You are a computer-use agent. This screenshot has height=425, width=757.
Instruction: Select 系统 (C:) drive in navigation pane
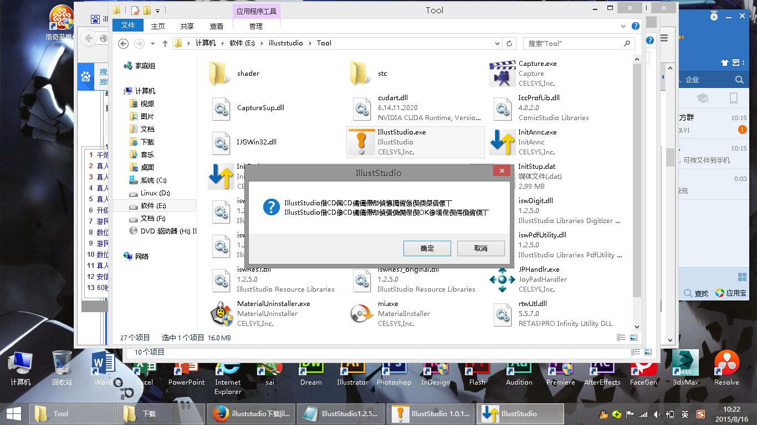(153, 180)
